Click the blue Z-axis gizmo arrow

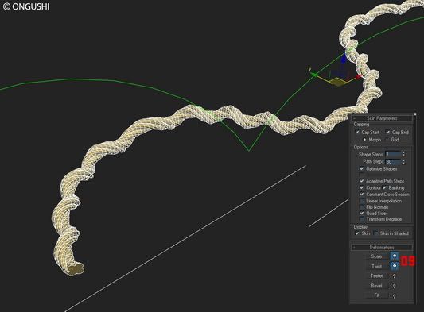(x=344, y=57)
